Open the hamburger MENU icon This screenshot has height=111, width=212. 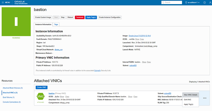[3, 3]
